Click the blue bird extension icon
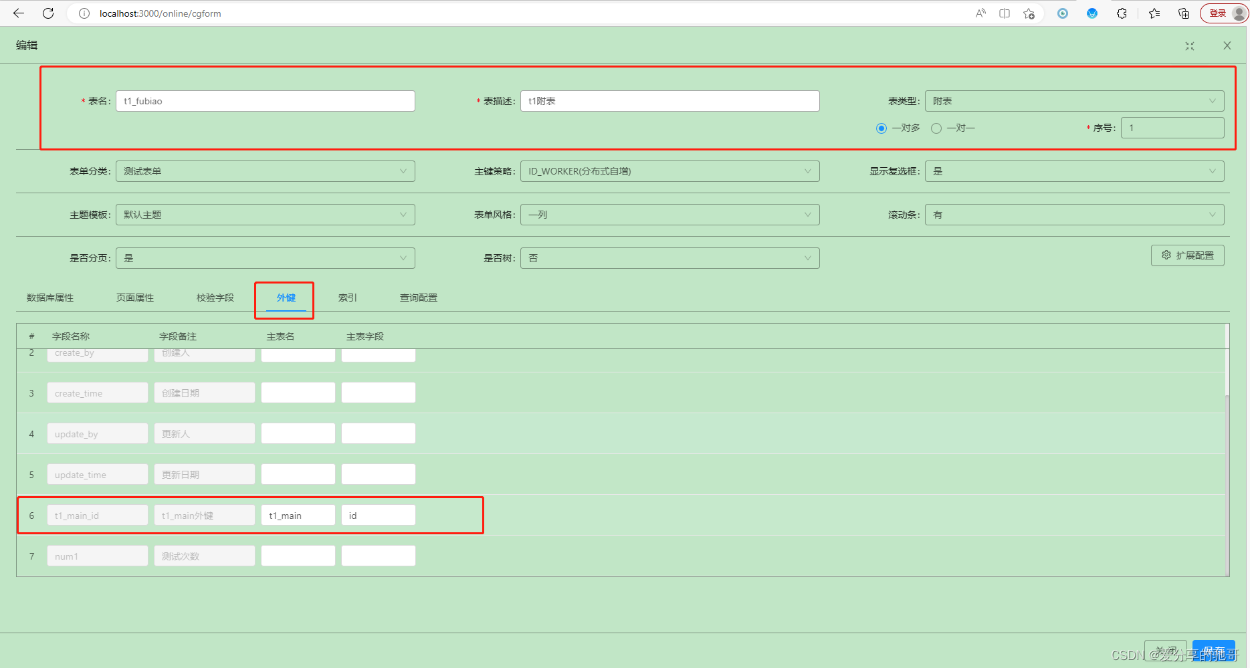Image resolution: width=1250 pixels, height=668 pixels. click(1092, 13)
